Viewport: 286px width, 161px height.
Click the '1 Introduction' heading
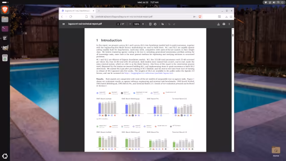(x=109, y=40)
